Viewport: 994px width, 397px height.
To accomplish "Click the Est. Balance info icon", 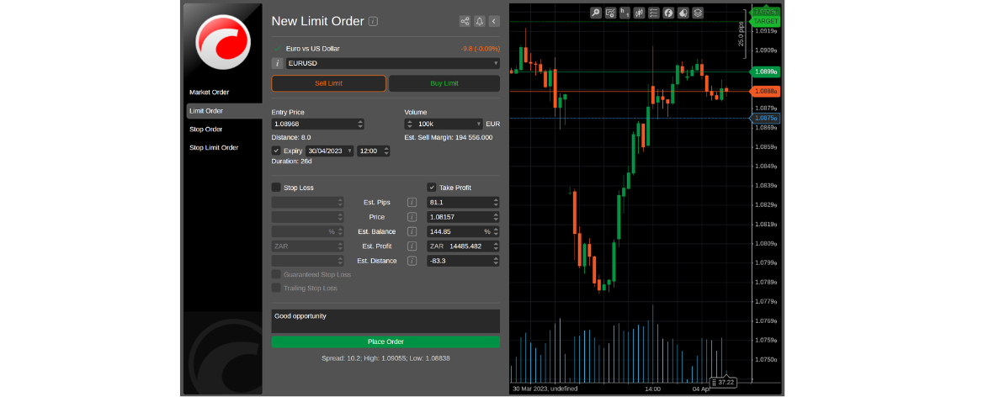I will pyautogui.click(x=412, y=232).
